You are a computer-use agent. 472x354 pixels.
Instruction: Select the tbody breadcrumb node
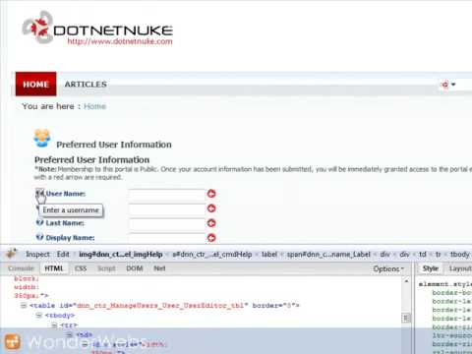pyautogui.click(x=460, y=255)
